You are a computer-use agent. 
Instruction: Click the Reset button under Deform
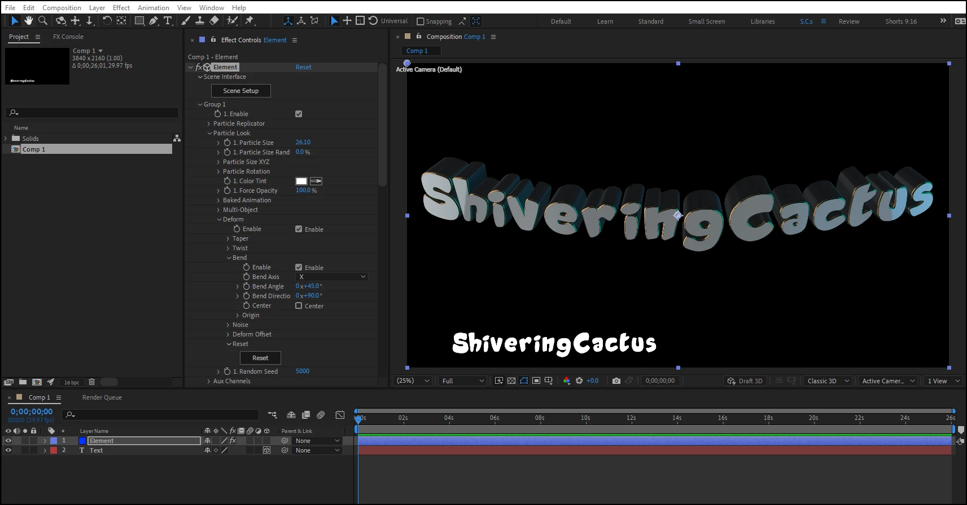coord(260,358)
